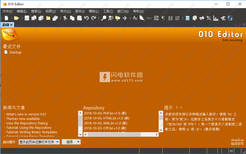
Task: Toggle show whitespace paragraph mark icon
Action: point(163,18)
